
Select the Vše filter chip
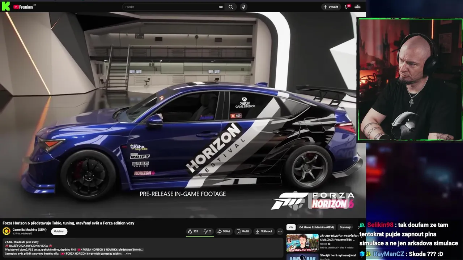[x=291, y=227]
